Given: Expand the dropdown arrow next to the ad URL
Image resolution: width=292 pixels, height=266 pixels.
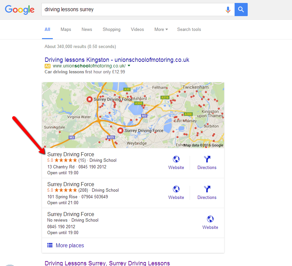Looking at the screenshot, I should click(129, 66).
